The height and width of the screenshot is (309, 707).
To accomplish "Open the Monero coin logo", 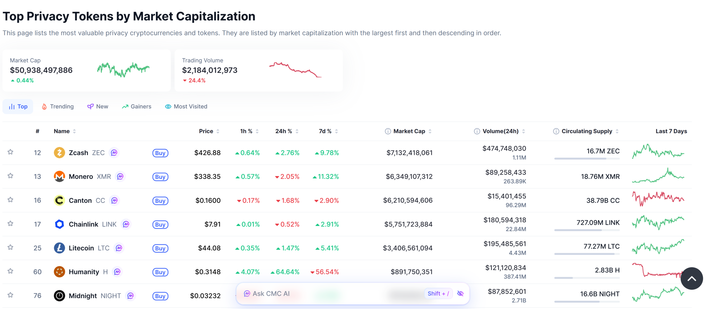I will point(59,176).
